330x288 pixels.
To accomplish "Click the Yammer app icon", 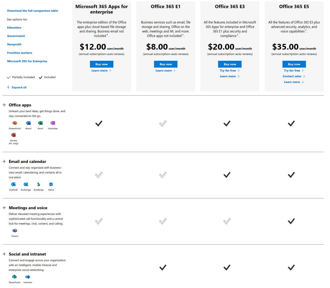I will tap(27, 277).
